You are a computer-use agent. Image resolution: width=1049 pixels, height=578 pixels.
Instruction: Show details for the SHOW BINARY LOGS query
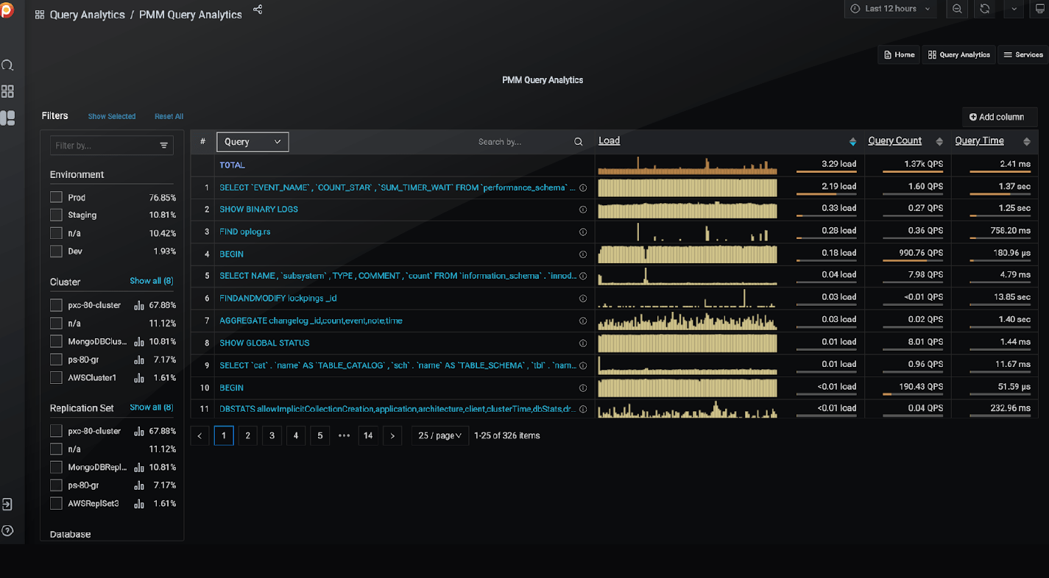click(582, 209)
